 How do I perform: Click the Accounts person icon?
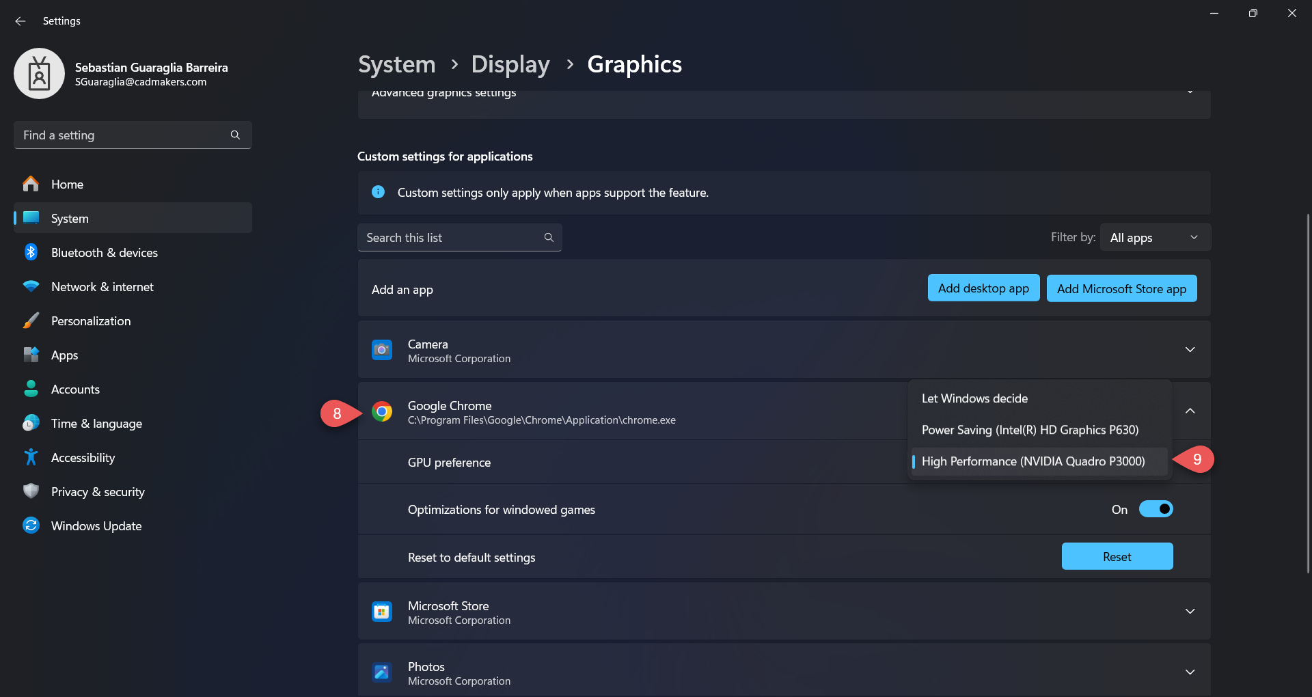[31, 389]
